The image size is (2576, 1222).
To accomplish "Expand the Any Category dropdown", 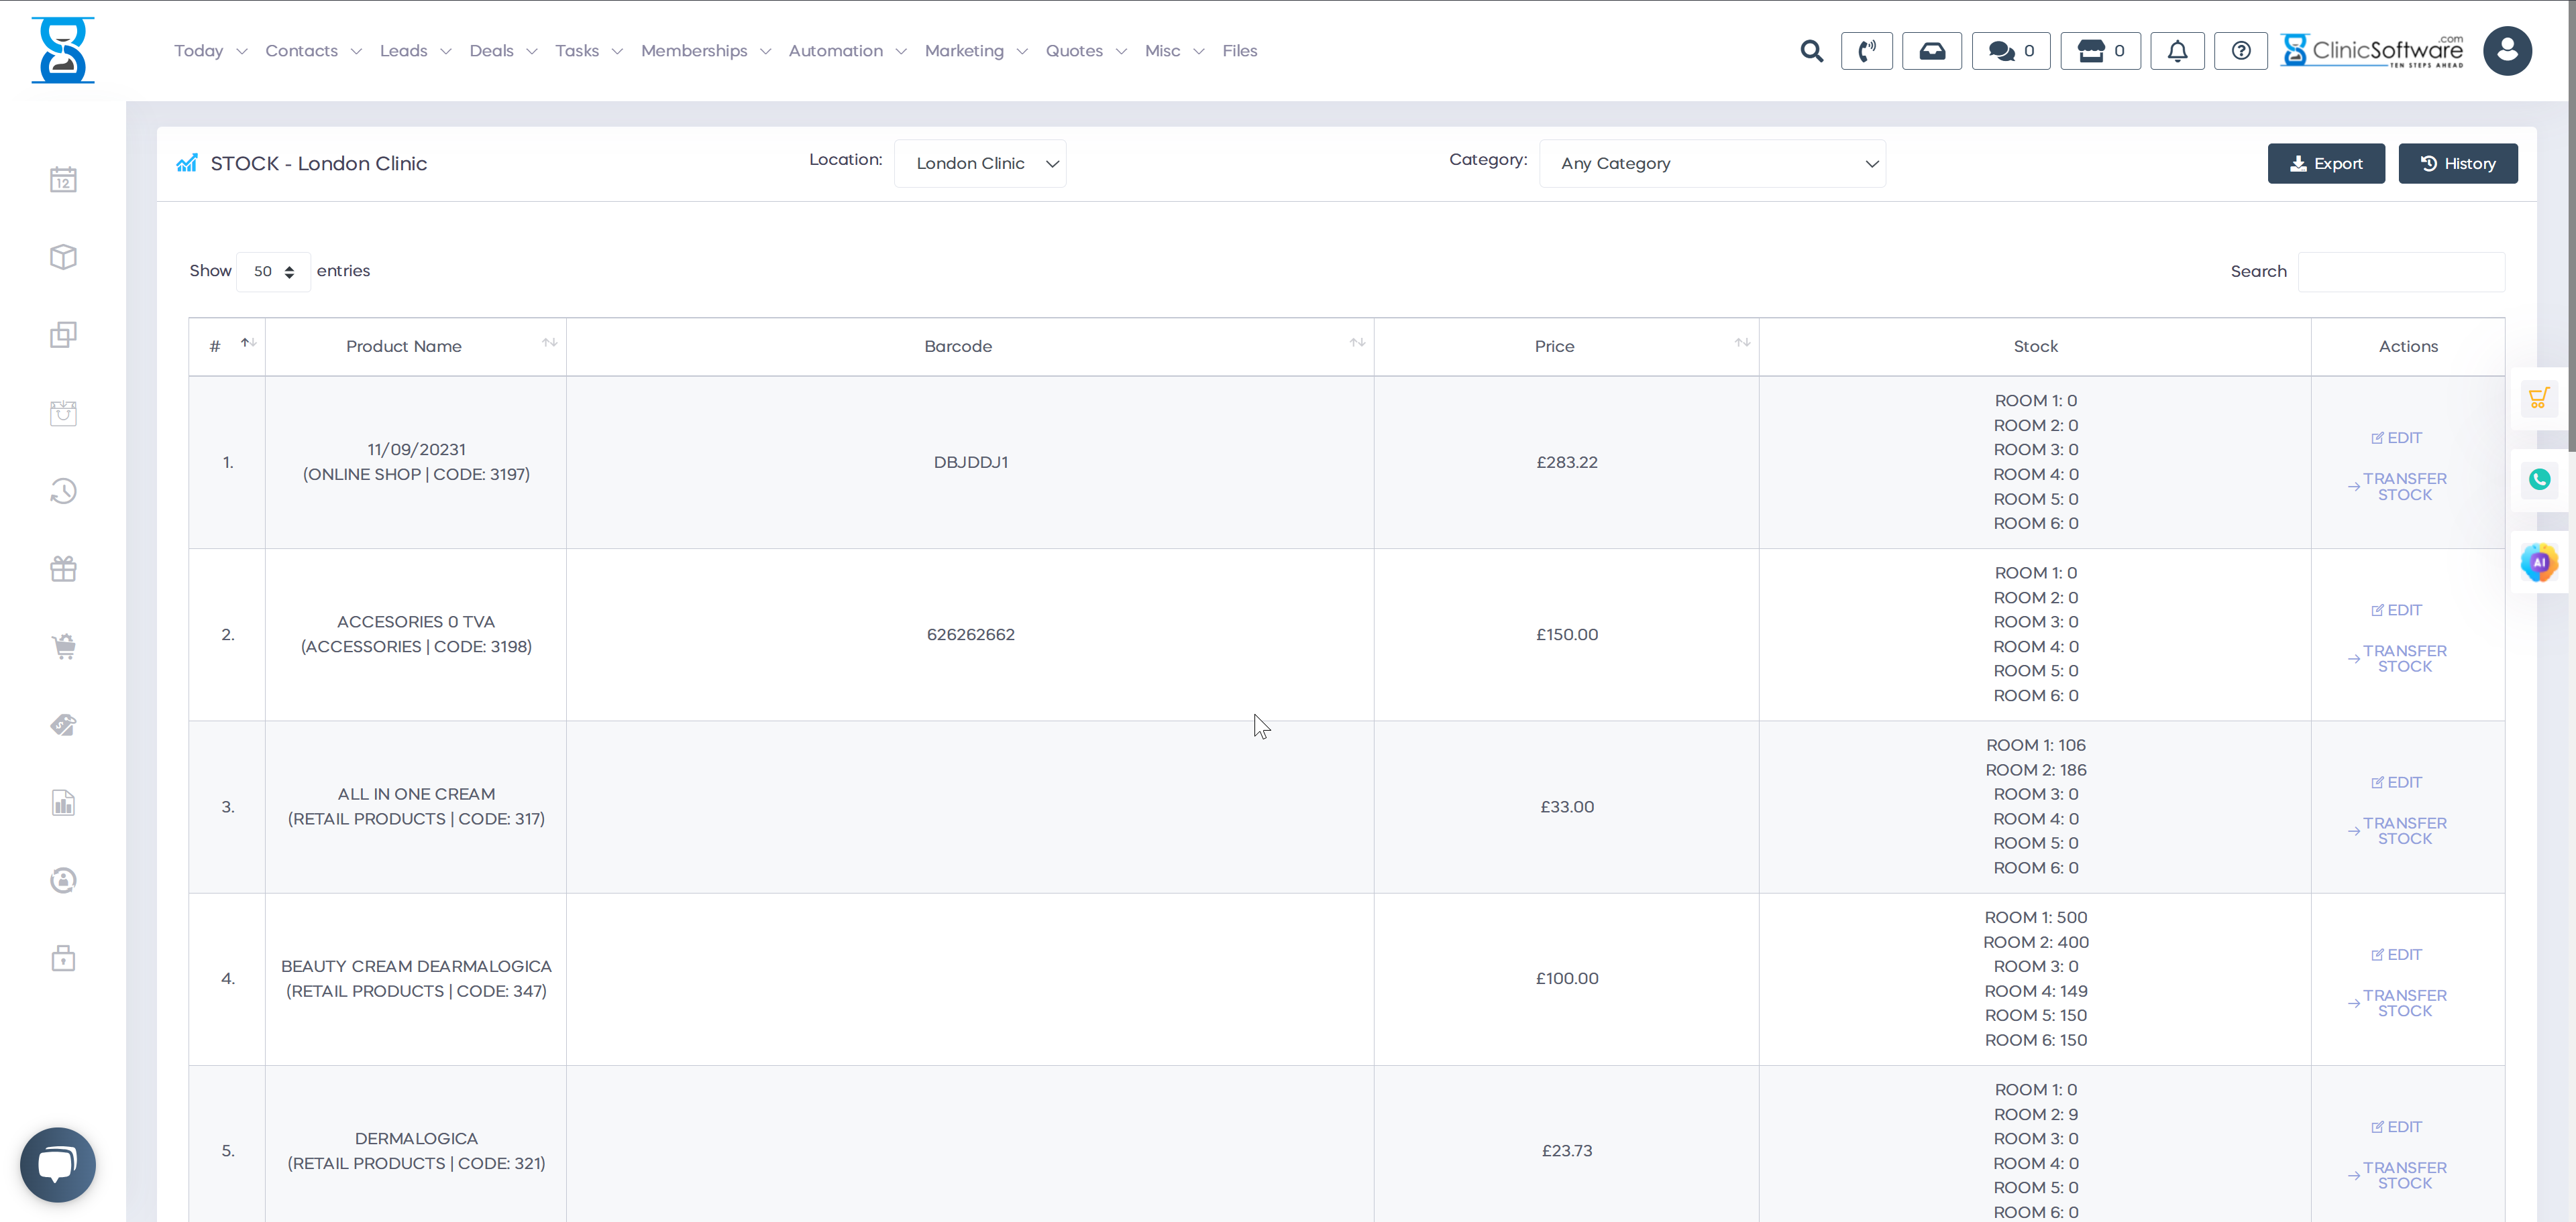I will [x=1712, y=164].
